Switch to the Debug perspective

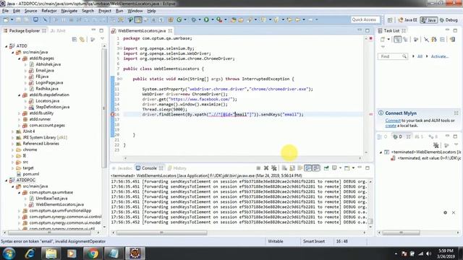click(449, 20)
